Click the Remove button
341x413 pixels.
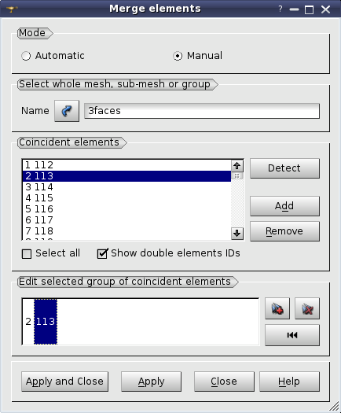284,231
